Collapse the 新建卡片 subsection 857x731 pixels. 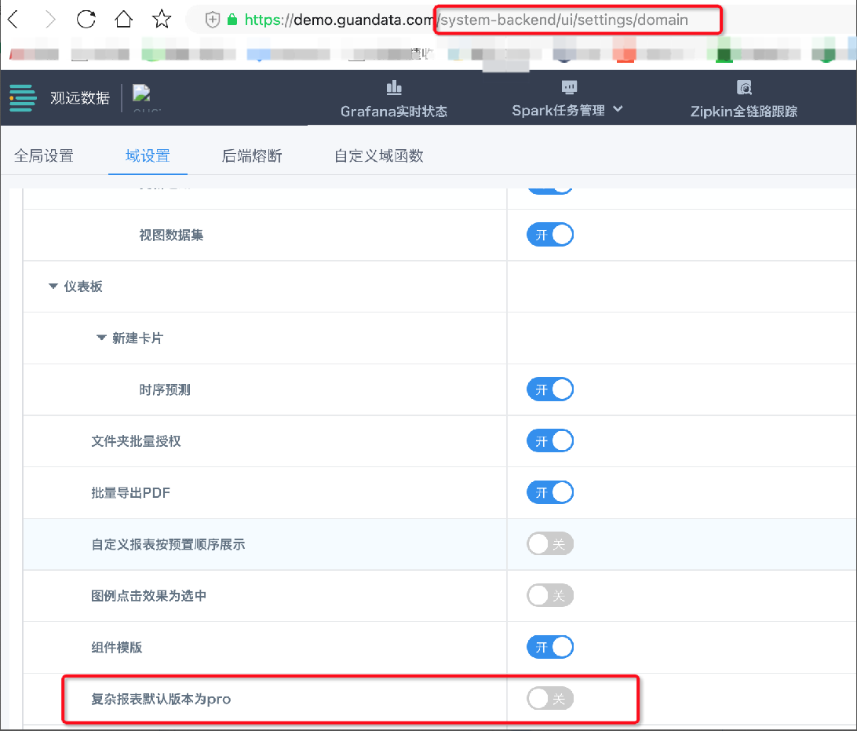coord(100,338)
